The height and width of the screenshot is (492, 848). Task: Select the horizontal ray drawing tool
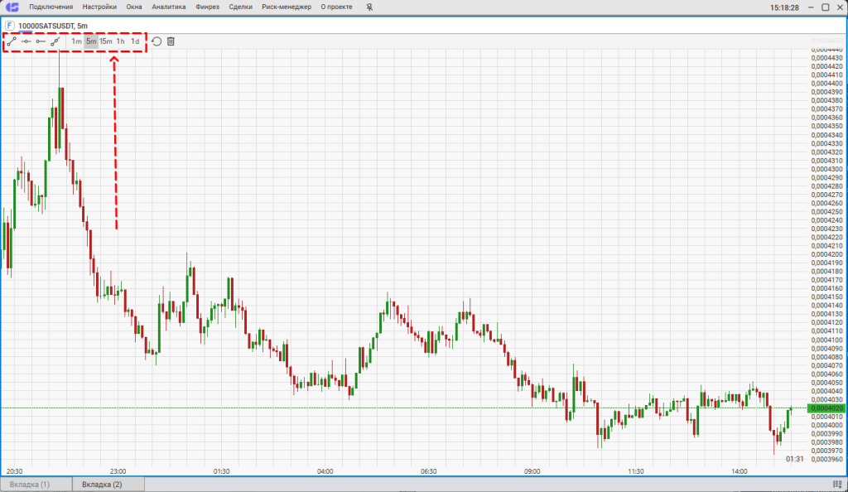[41, 41]
